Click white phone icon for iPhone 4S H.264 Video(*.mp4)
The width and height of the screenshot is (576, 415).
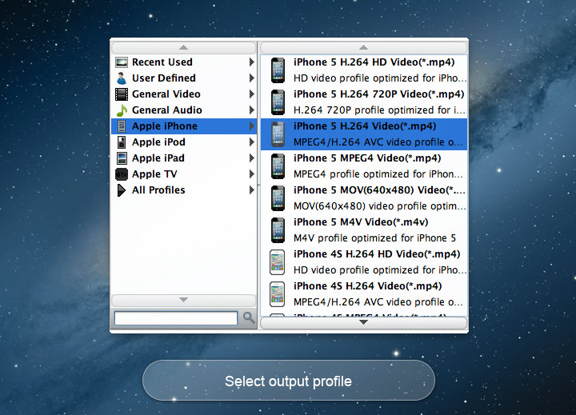click(x=278, y=293)
